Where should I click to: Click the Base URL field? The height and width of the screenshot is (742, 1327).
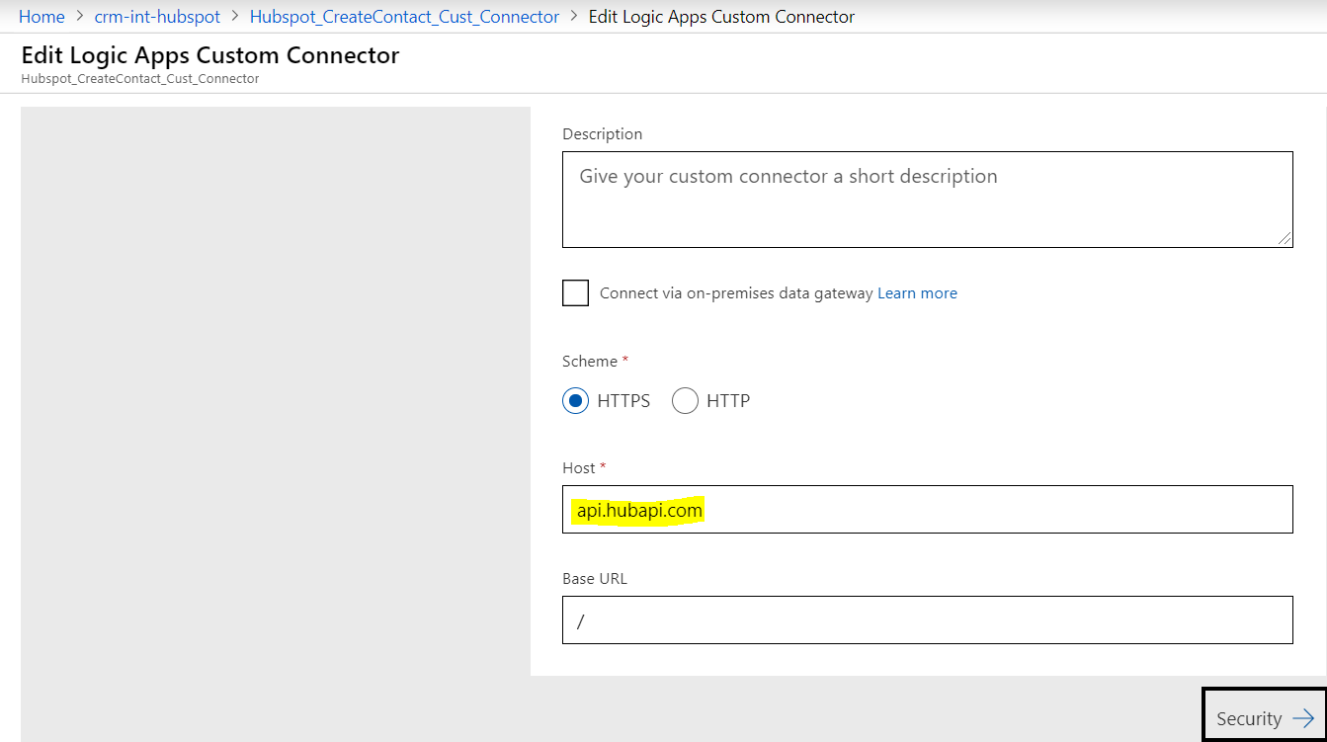tap(927, 619)
